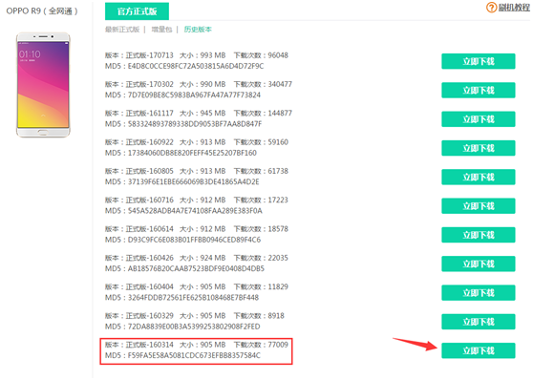Select MD5 text starting D93C9FC6E083
Screen dimensions: 533x380
[182, 240]
